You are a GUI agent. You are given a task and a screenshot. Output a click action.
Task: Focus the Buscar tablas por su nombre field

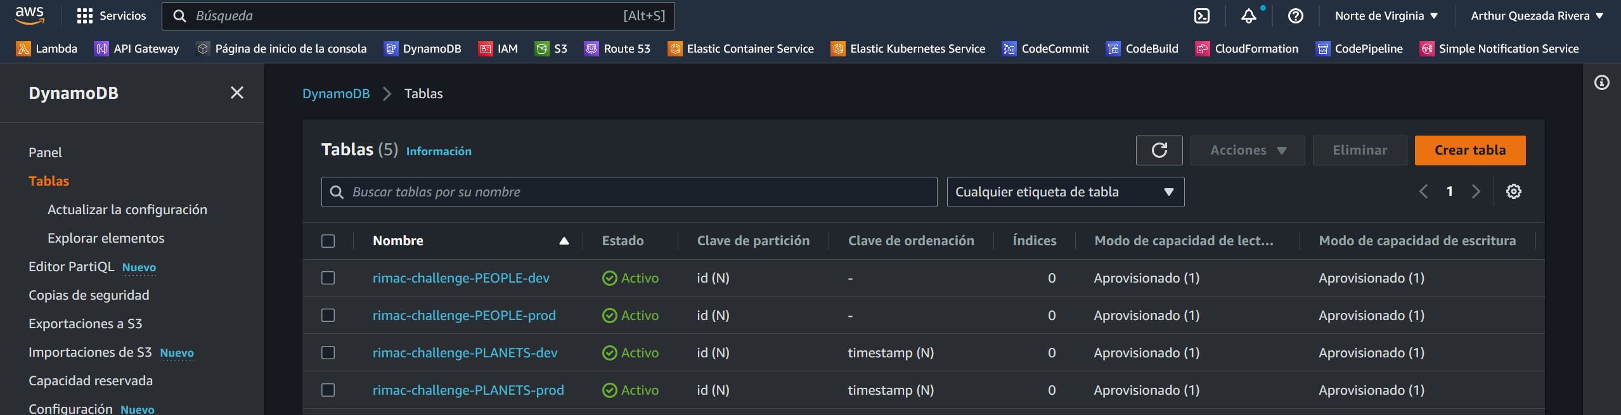[x=629, y=192]
